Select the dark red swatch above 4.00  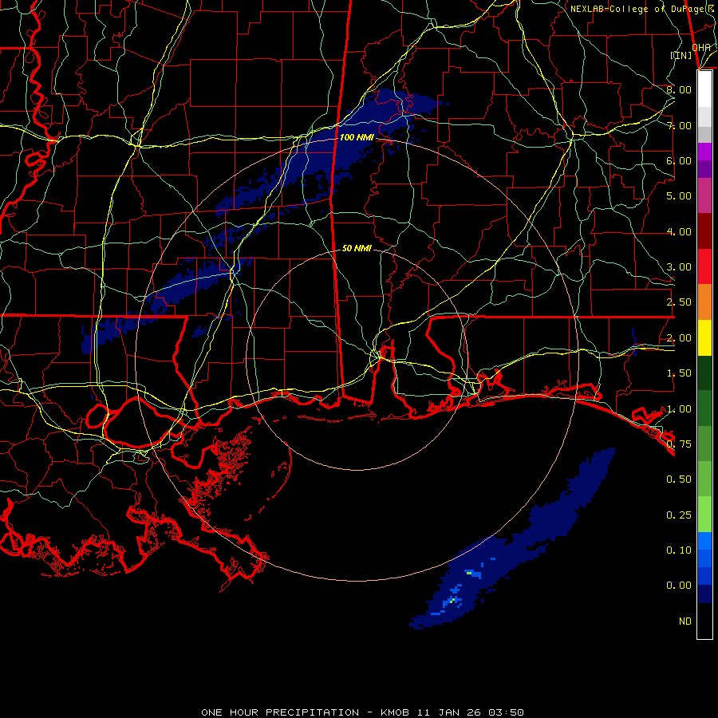click(704, 231)
